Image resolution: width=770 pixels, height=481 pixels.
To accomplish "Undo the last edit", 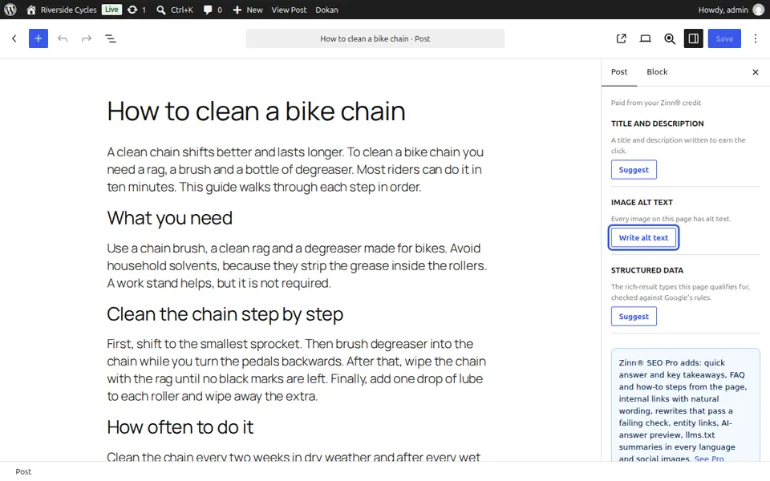I will click(x=63, y=38).
